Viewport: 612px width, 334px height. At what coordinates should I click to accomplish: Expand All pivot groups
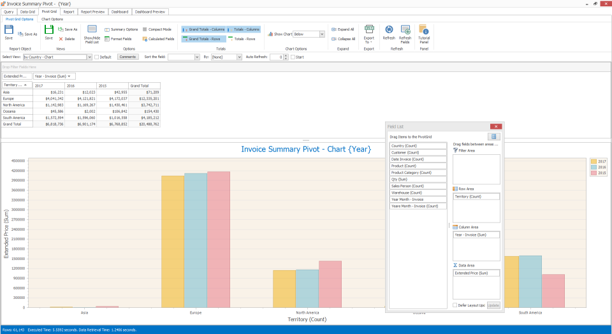pos(343,29)
